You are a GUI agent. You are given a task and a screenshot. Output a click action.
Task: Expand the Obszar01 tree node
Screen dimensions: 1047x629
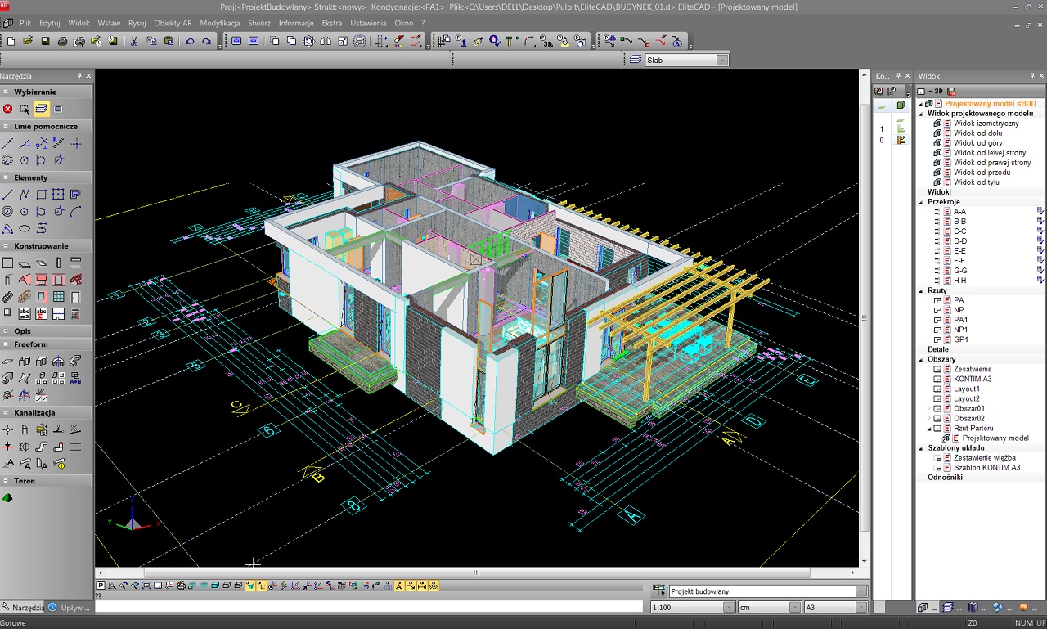(x=928, y=408)
